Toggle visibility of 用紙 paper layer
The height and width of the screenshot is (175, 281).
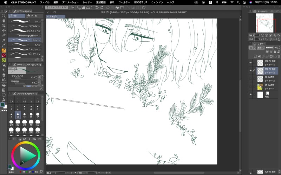[250, 94]
